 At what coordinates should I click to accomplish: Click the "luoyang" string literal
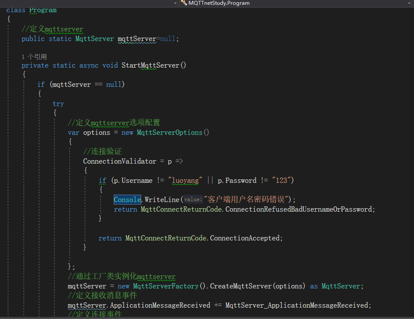(x=185, y=181)
